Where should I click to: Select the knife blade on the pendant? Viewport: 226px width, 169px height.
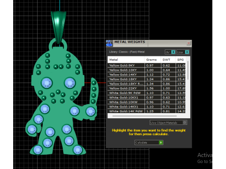tap(94, 91)
